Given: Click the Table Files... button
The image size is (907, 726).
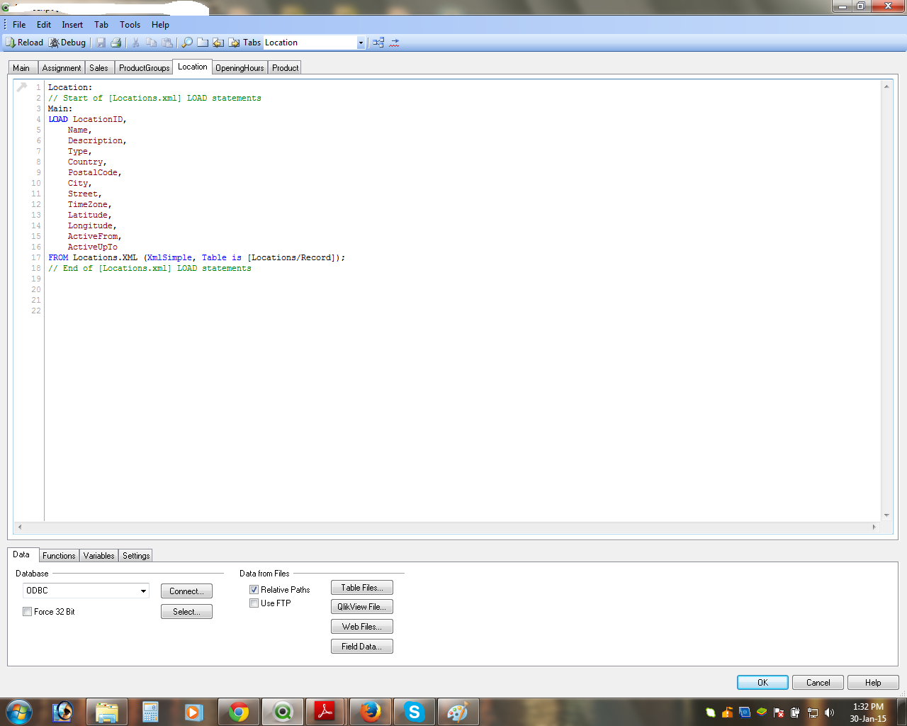Looking at the screenshot, I should point(362,588).
